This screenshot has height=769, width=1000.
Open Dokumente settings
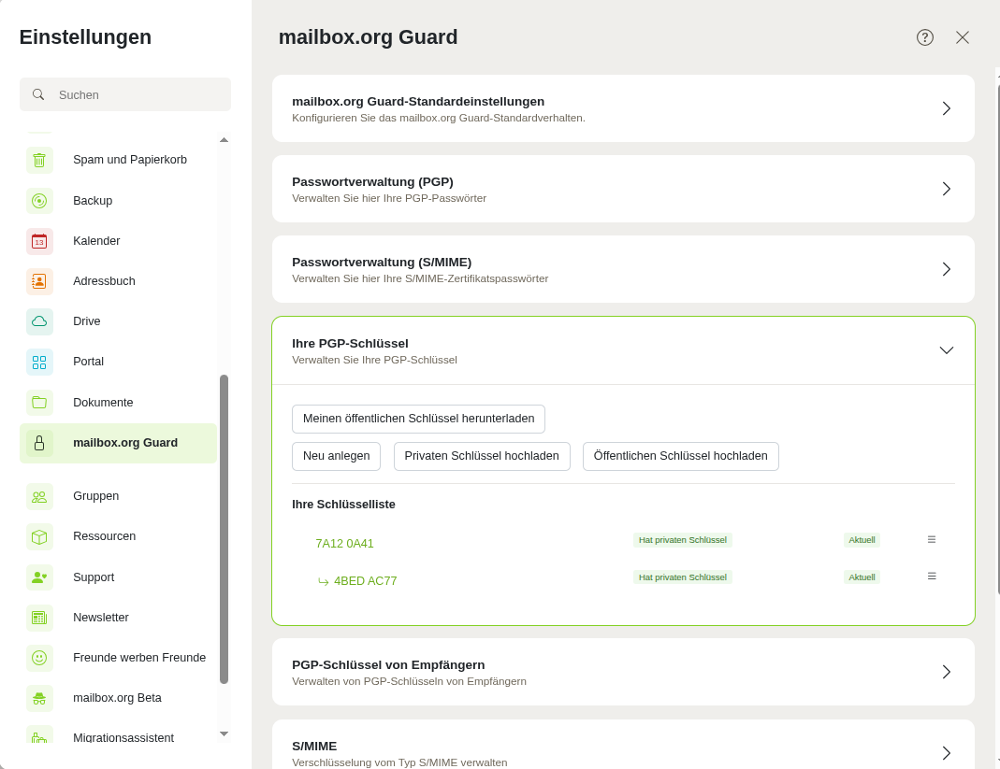point(118,402)
